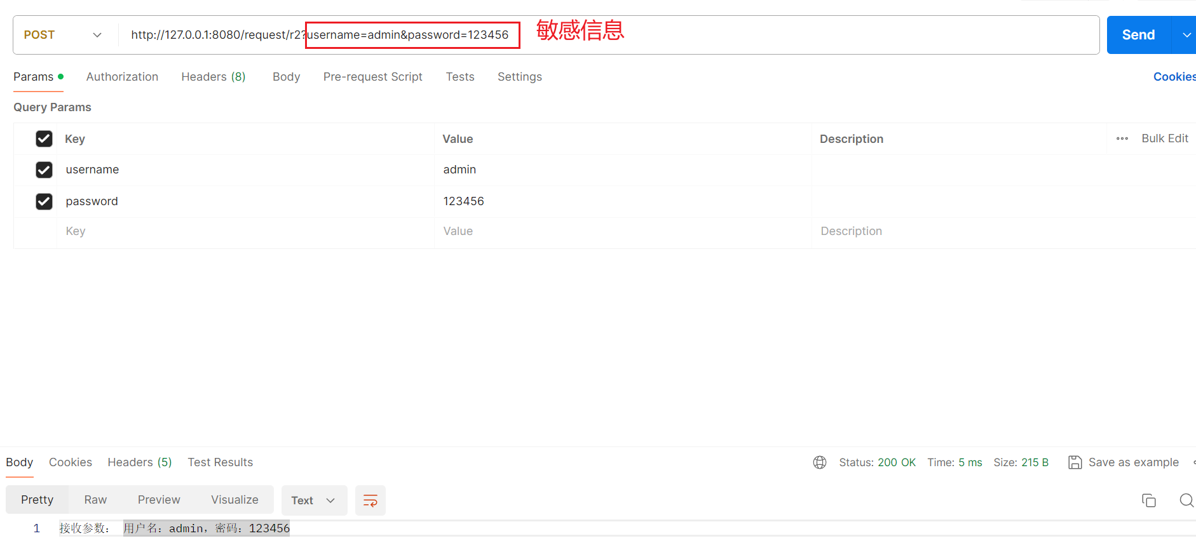Open the request Headers (8) tab
Image resolution: width=1196 pixels, height=550 pixels.
[213, 77]
